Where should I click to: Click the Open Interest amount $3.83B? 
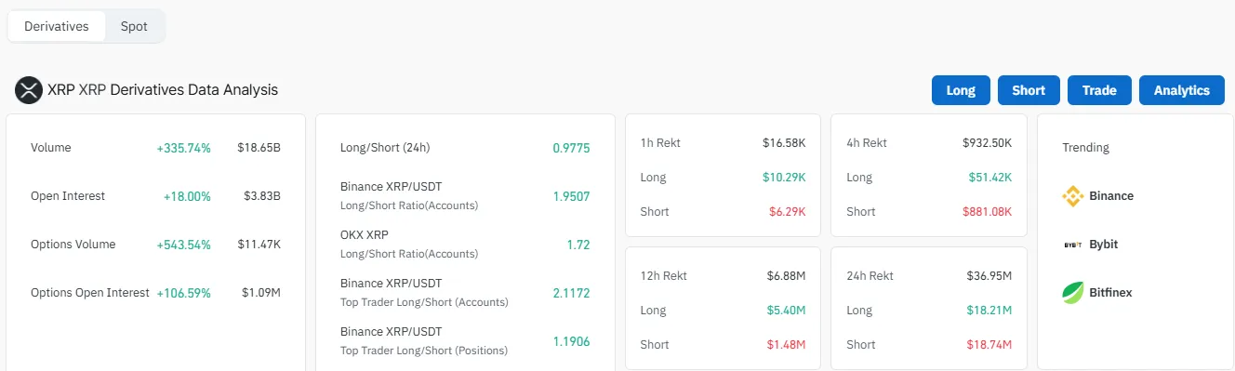point(262,196)
